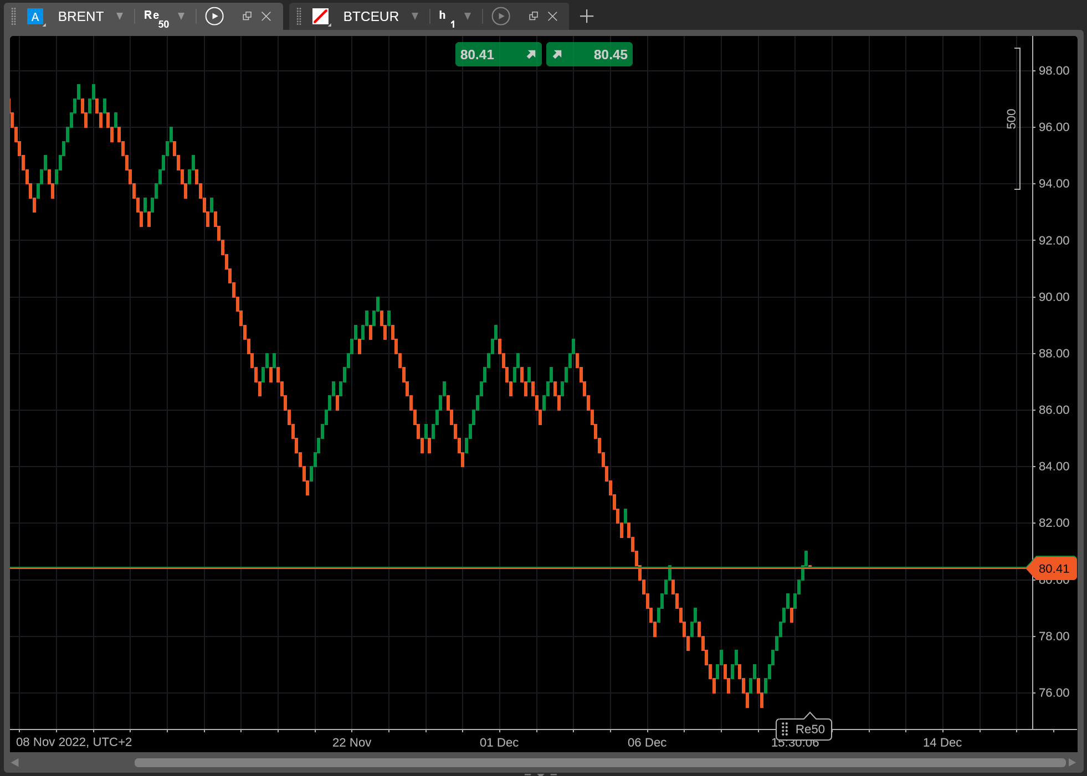This screenshot has height=776, width=1087.
Task: Click the play button in BTCEUR tab
Action: coord(501,17)
